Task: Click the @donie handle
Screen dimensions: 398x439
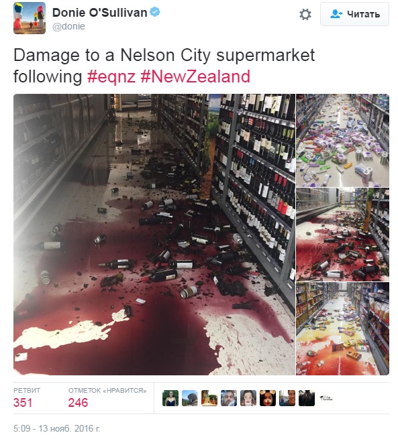Action: coord(68,26)
